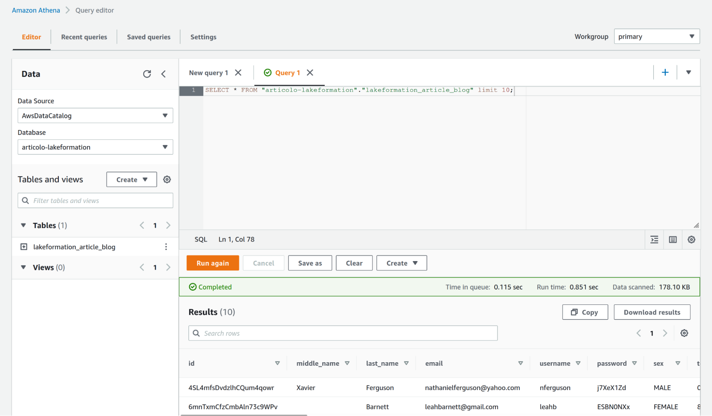
Task: Go to previous Views page
Action: pyautogui.click(x=142, y=267)
